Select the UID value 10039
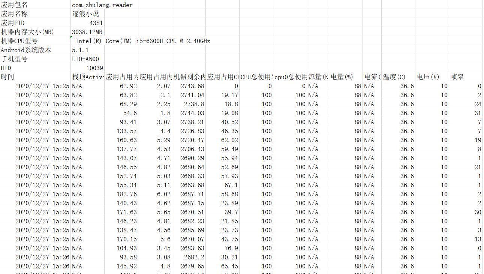This screenshot has width=484, height=274. click(88, 68)
